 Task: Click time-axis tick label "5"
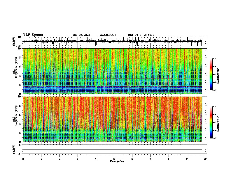[114, 159]
